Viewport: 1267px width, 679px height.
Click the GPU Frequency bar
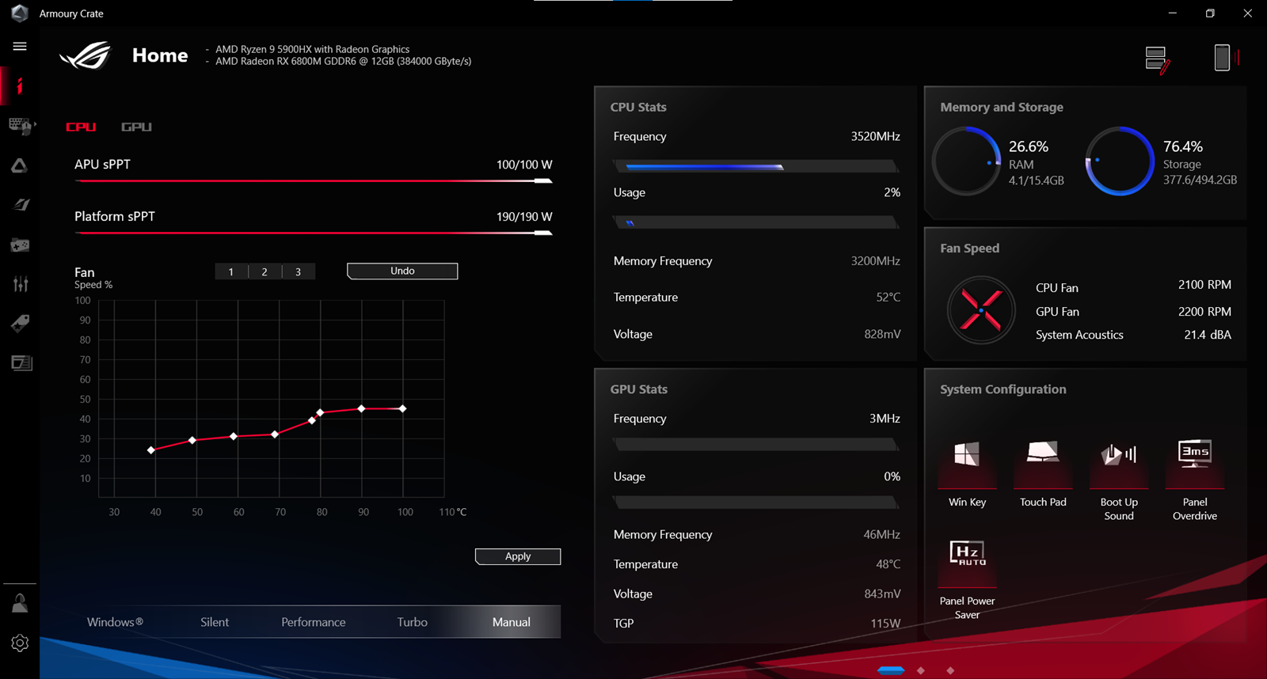click(x=755, y=444)
